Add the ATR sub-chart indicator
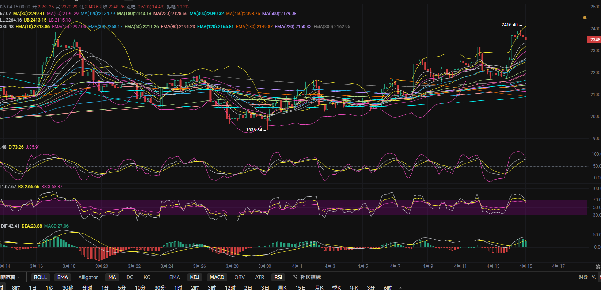 tap(260, 277)
